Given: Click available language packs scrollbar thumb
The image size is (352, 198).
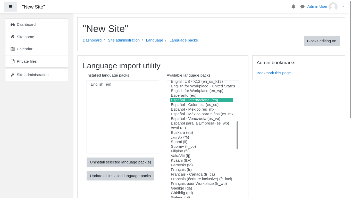Looking at the screenshot, I should pyautogui.click(x=237, y=135).
